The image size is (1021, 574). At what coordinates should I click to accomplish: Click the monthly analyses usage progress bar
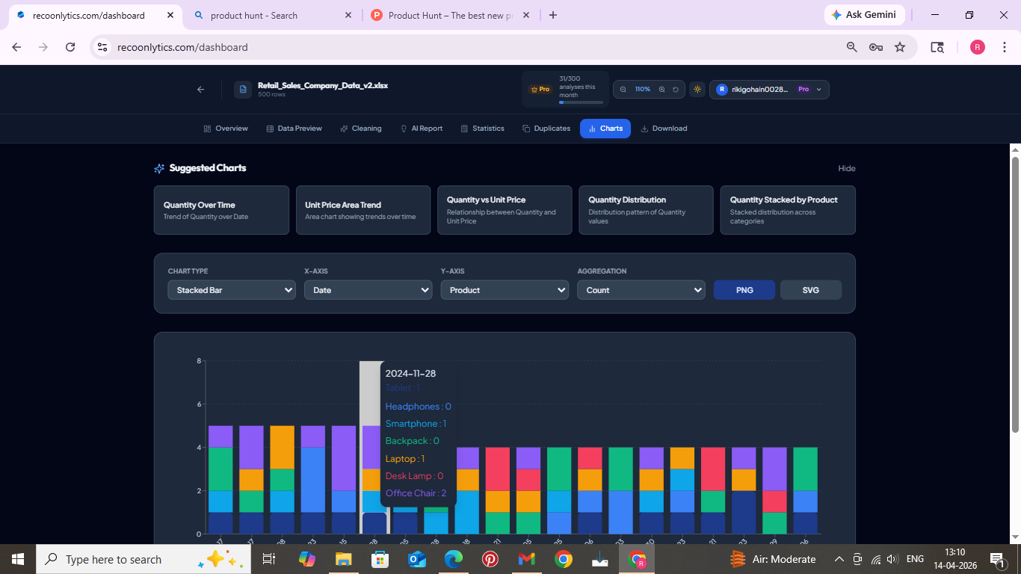point(581,102)
